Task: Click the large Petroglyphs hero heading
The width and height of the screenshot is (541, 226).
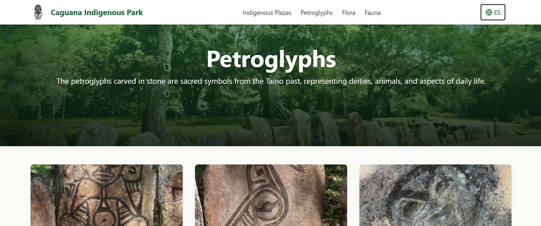Action: (x=271, y=59)
